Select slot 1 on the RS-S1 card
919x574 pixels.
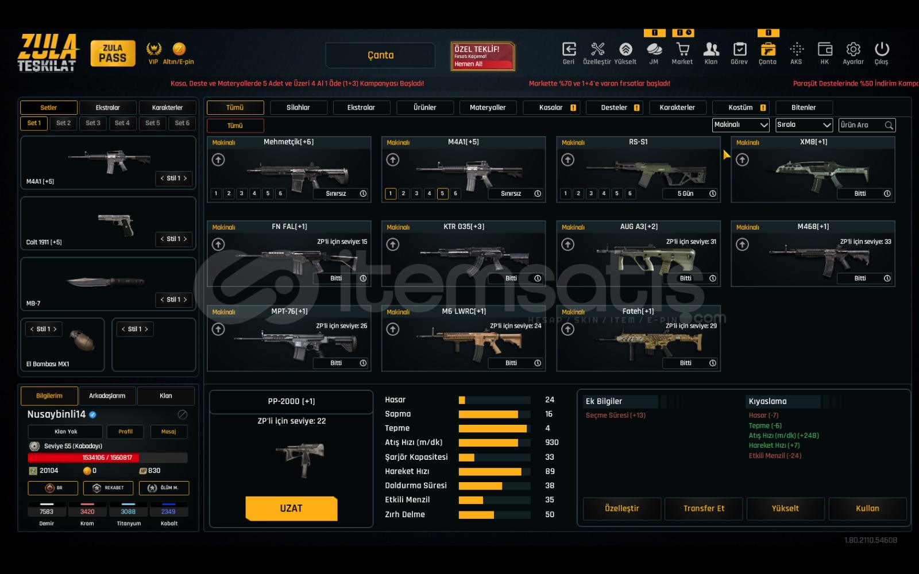pyautogui.click(x=566, y=193)
